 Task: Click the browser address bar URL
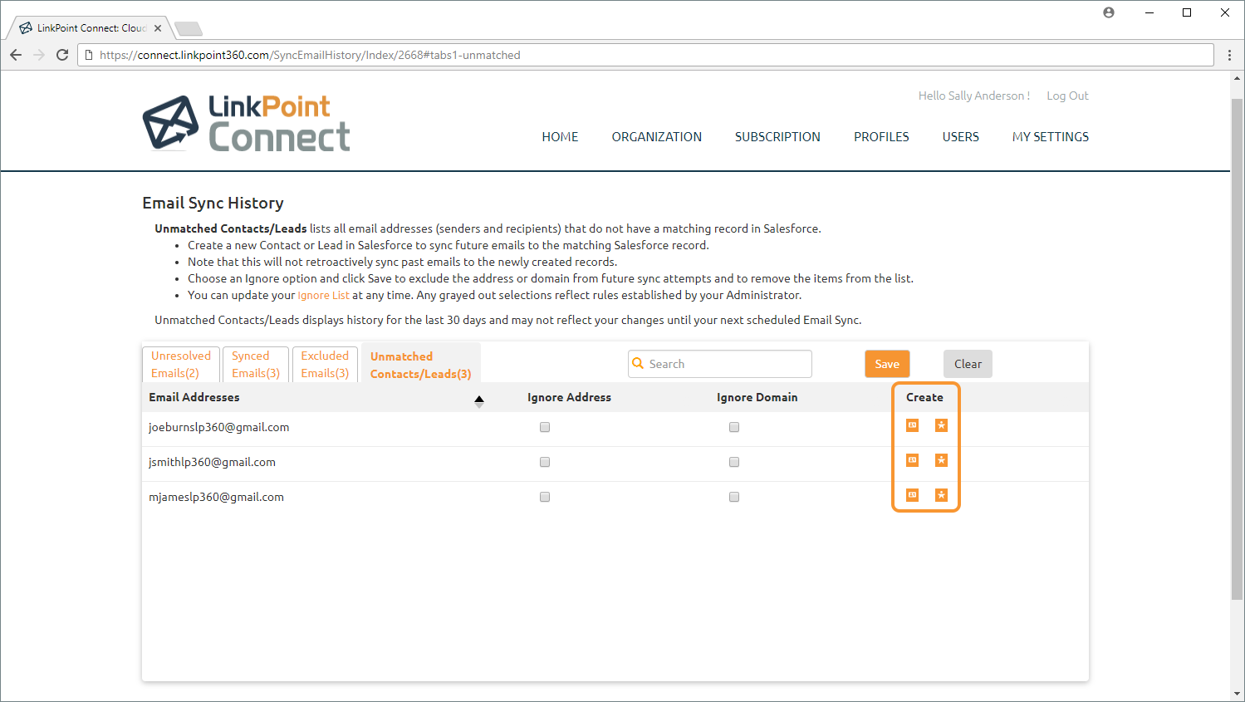click(x=310, y=55)
